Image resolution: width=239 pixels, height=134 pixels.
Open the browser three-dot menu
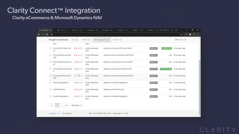(198, 35)
